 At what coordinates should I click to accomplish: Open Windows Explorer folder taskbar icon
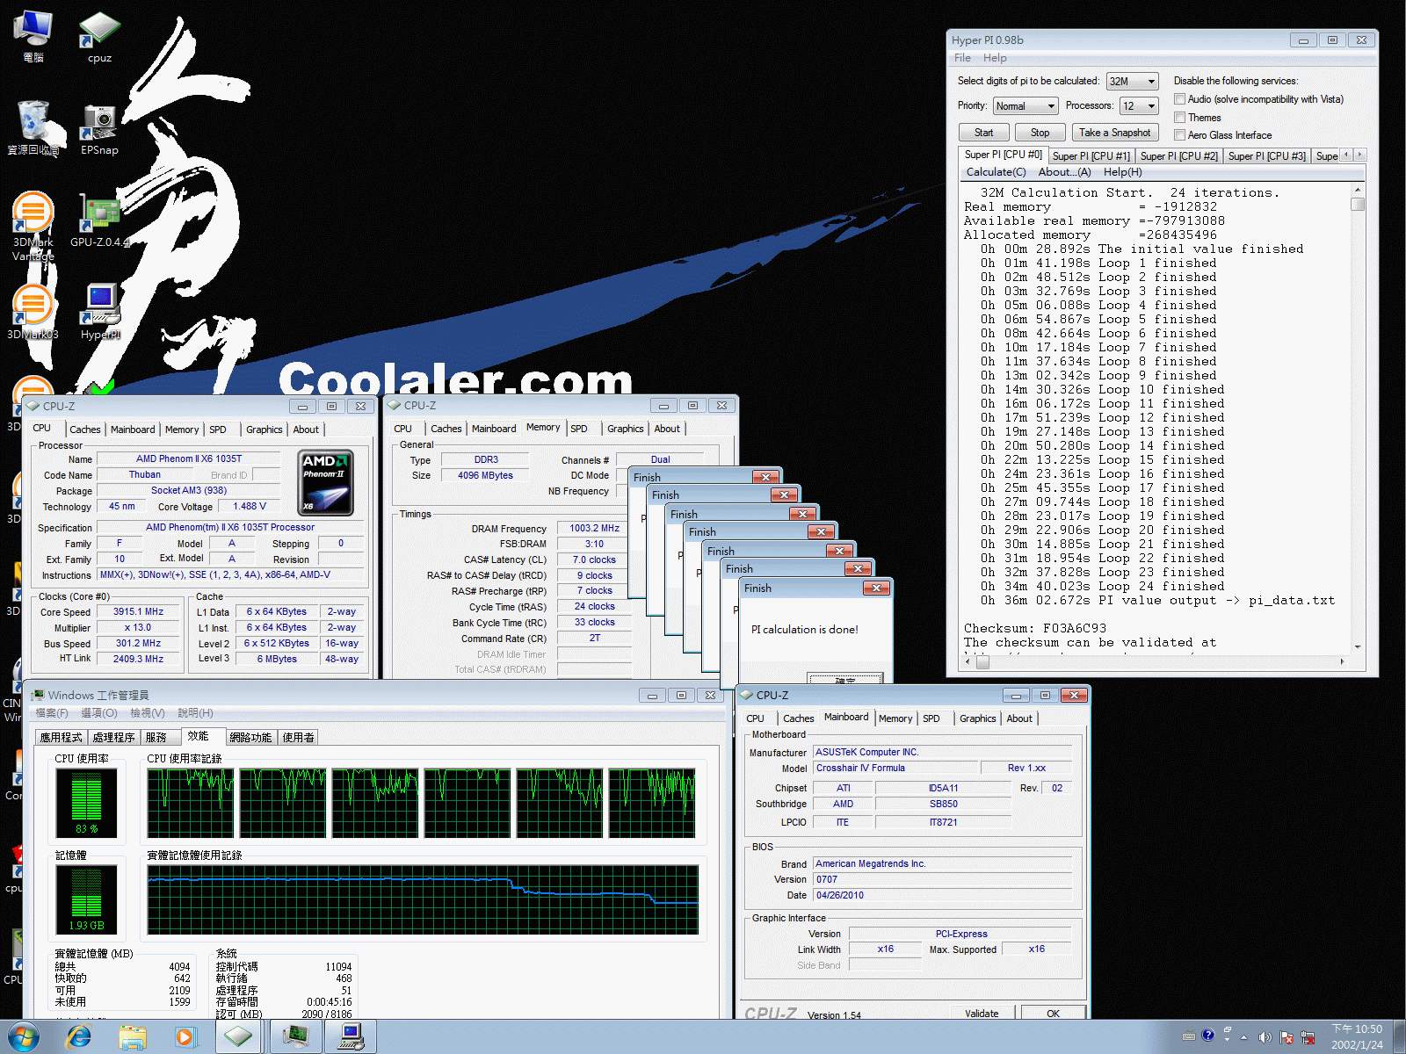133,1037
